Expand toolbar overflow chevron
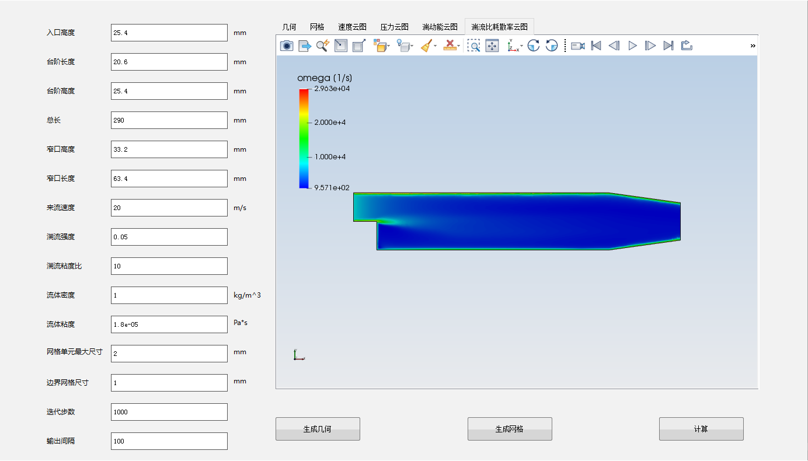Image resolution: width=808 pixels, height=461 pixels. (x=753, y=46)
